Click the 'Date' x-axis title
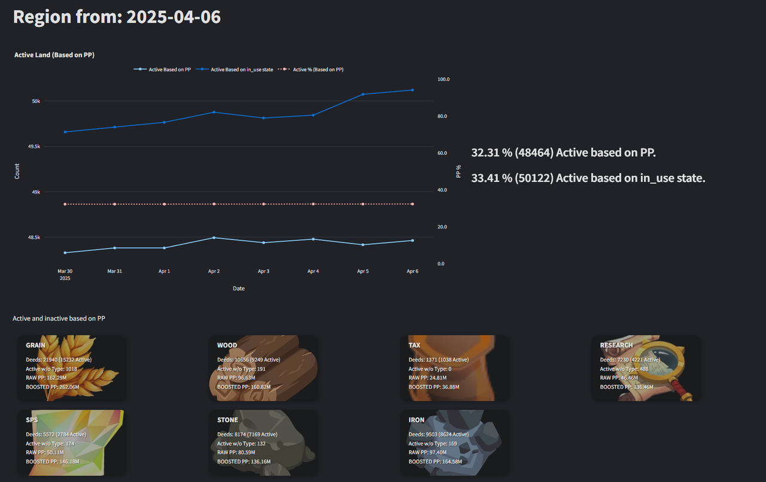766x482 pixels. point(239,289)
